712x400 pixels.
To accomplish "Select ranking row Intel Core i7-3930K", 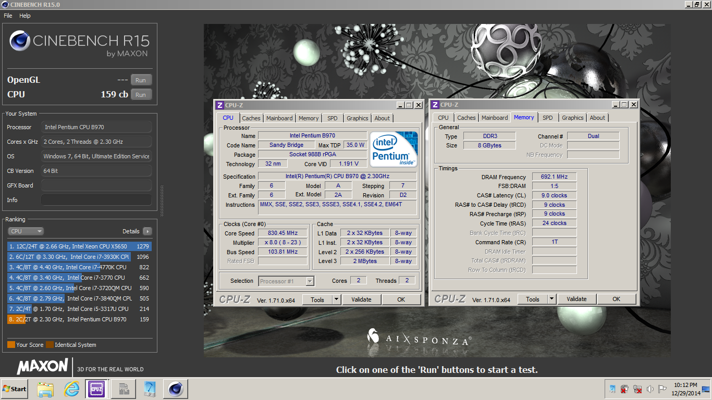I will coord(79,257).
